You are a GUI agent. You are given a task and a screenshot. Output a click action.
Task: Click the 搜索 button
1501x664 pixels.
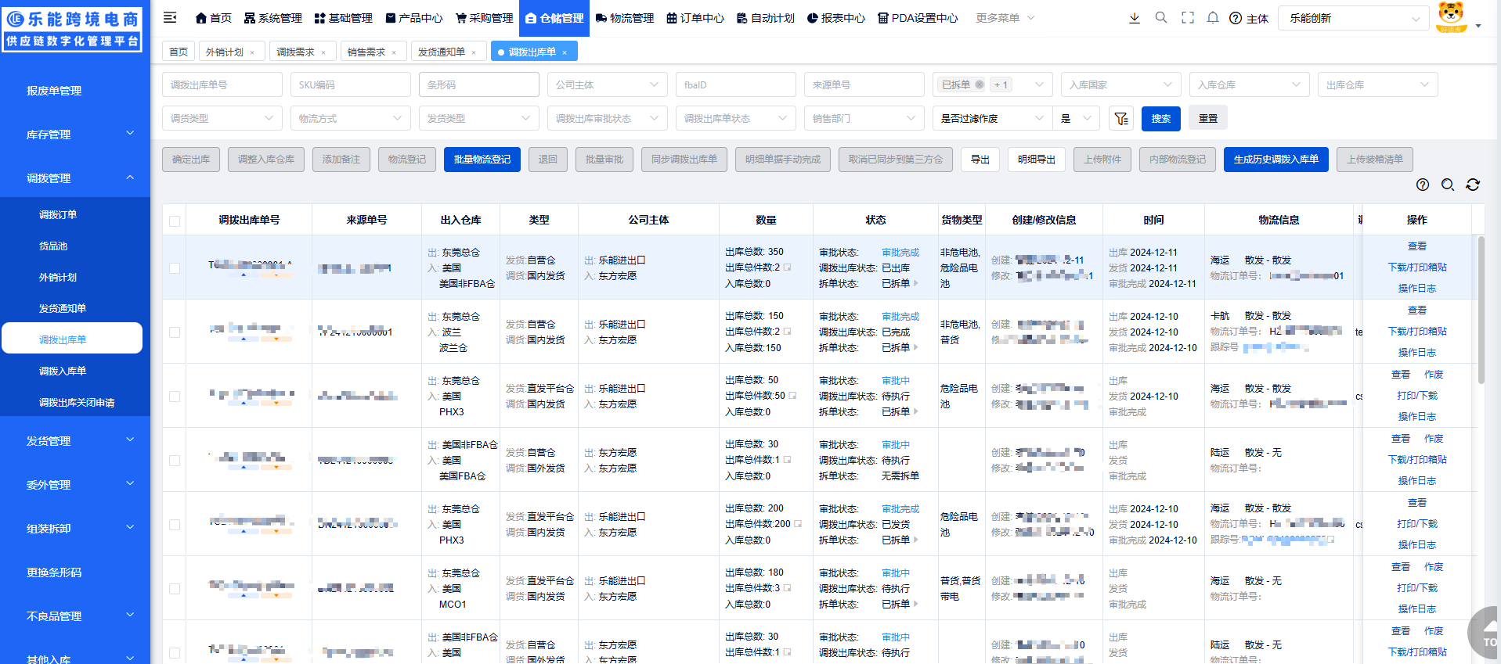(1161, 118)
